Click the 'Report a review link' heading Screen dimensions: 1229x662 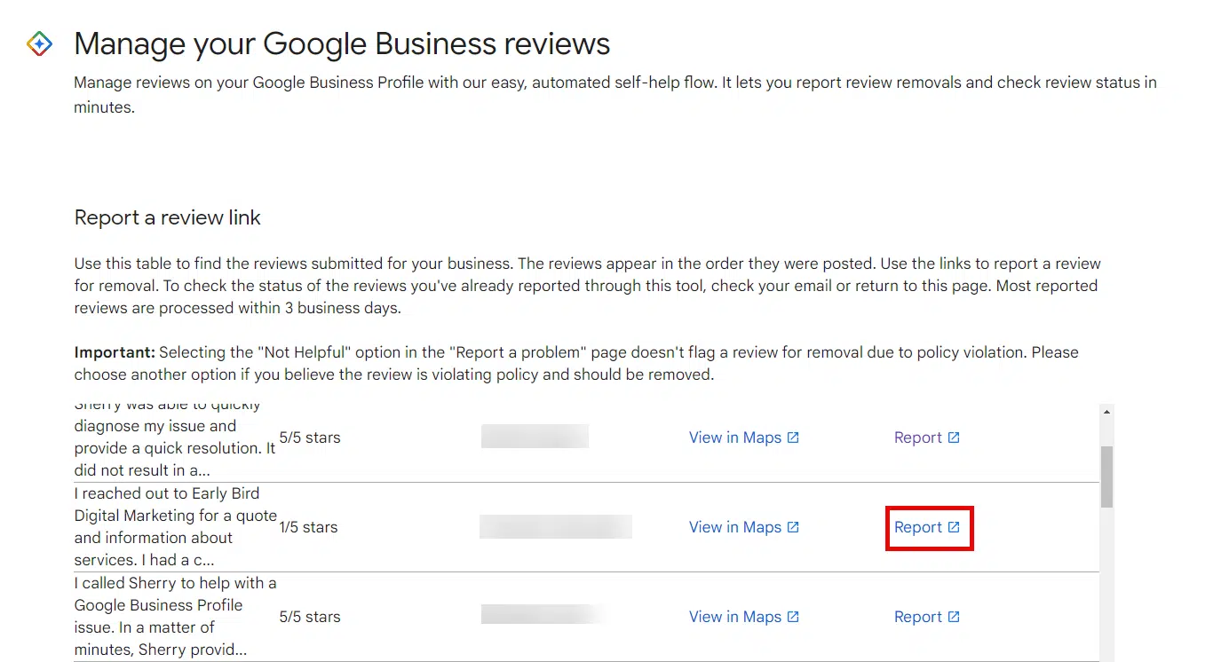point(167,217)
